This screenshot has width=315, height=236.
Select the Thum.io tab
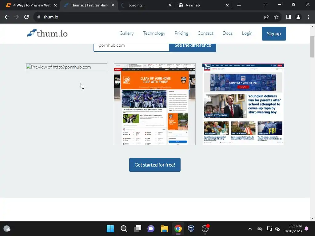[x=88, y=5]
